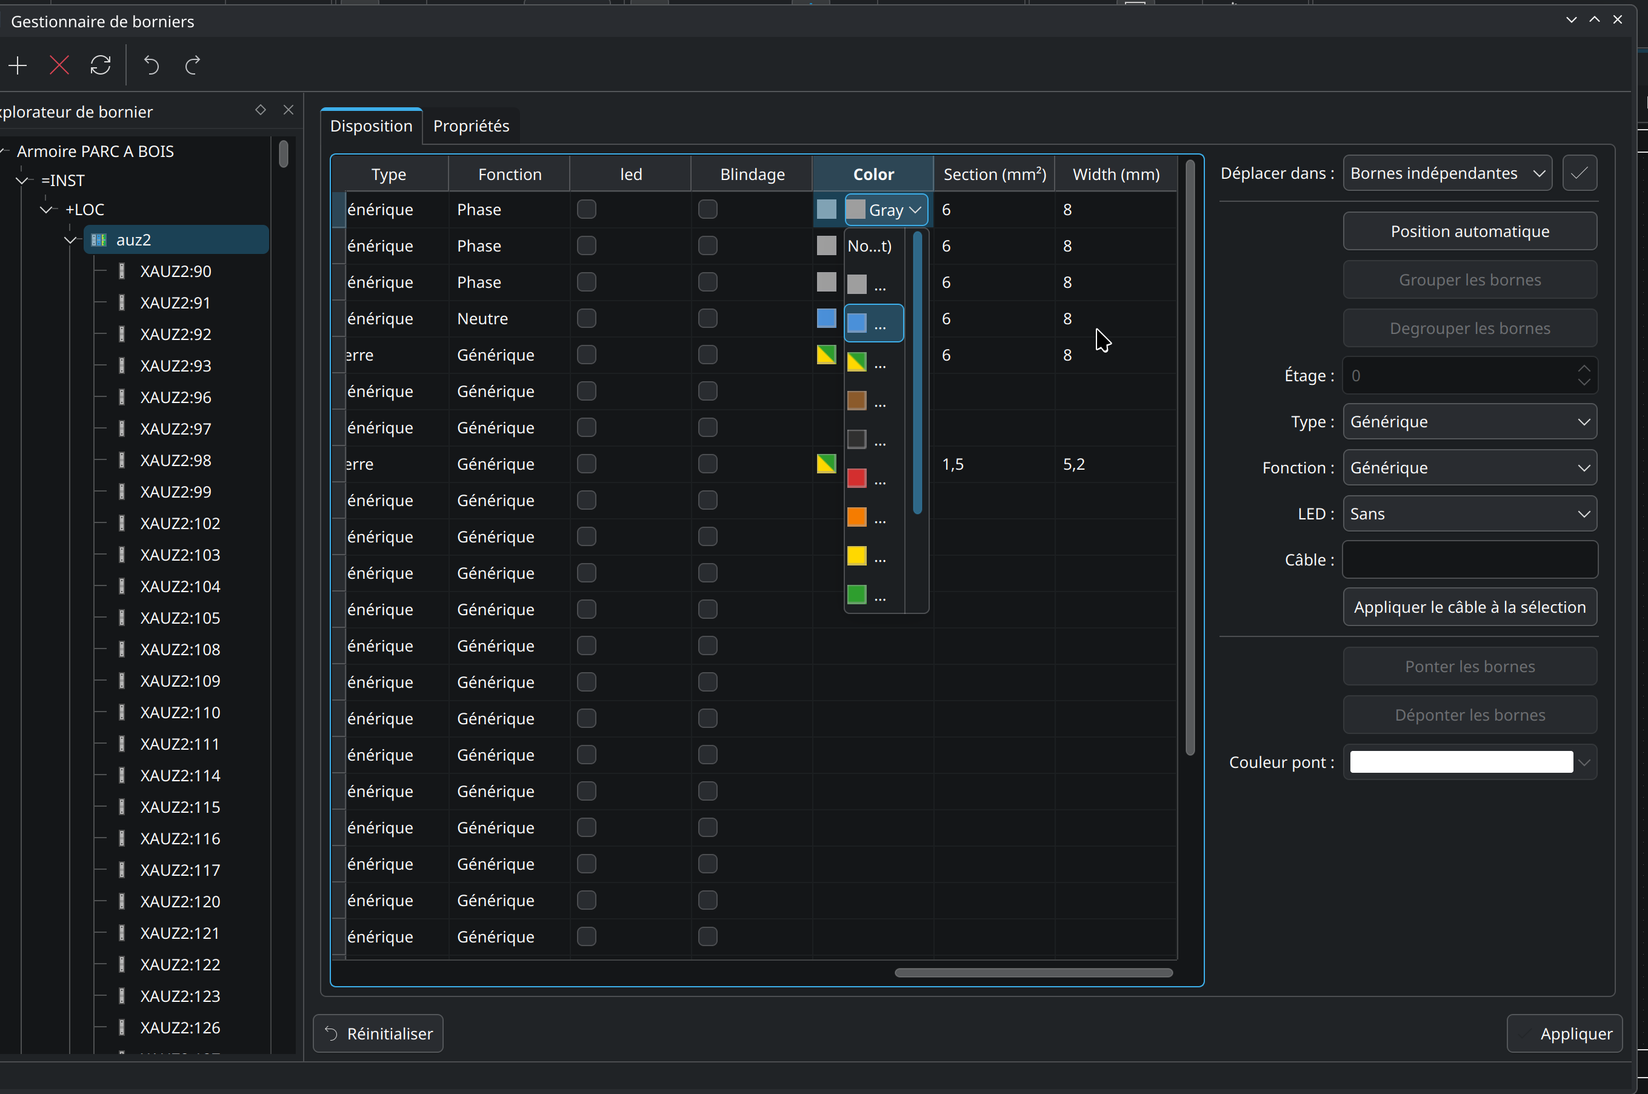This screenshot has height=1094, width=1648.
Task: Close the Explorateur de bornier panel
Action: [x=288, y=110]
